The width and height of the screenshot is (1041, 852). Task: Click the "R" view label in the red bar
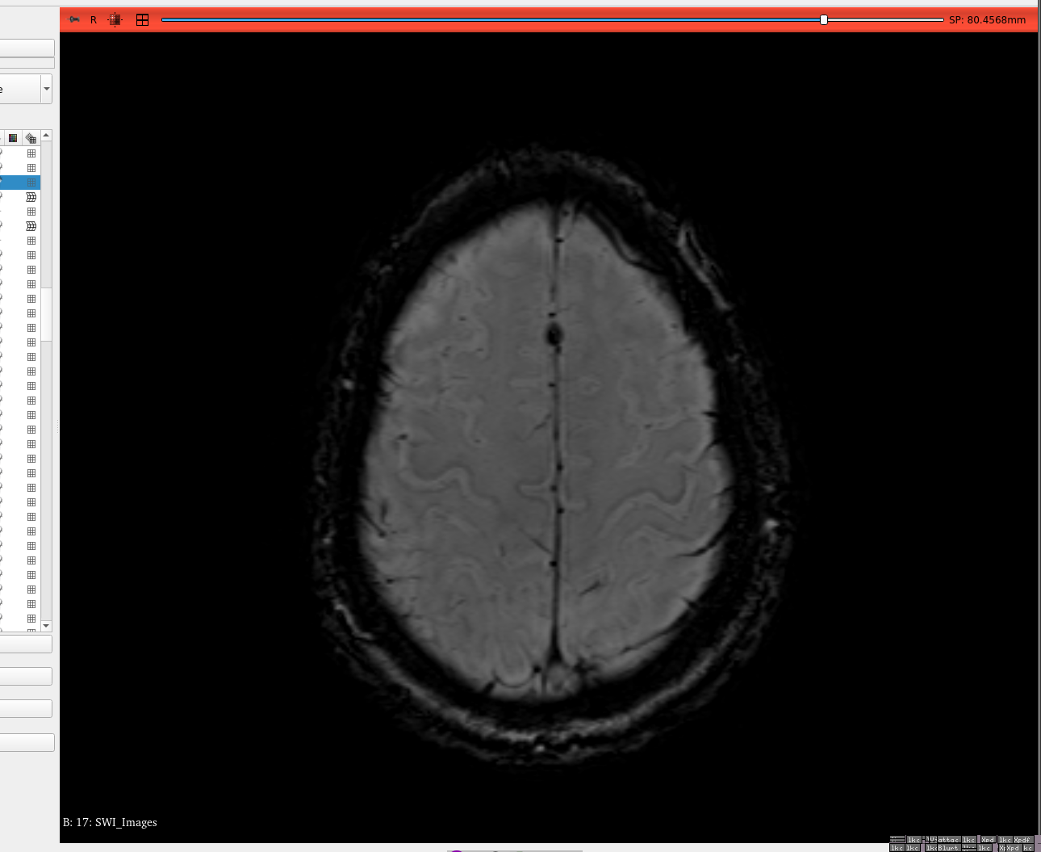pyautogui.click(x=94, y=20)
